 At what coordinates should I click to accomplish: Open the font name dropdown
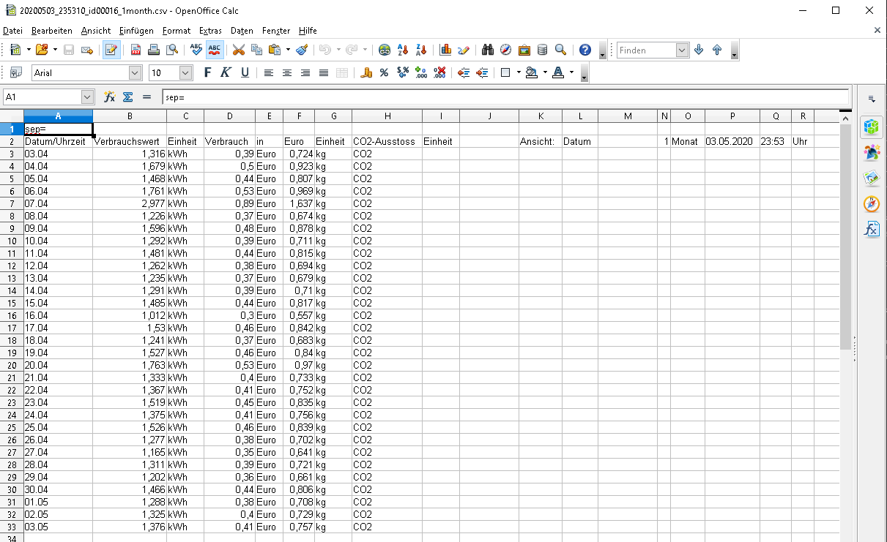click(x=134, y=72)
